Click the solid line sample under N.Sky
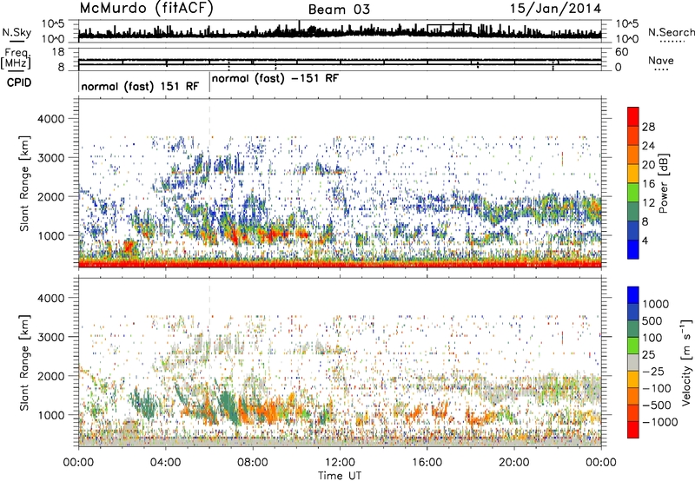The image size is (695, 481). [17, 41]
